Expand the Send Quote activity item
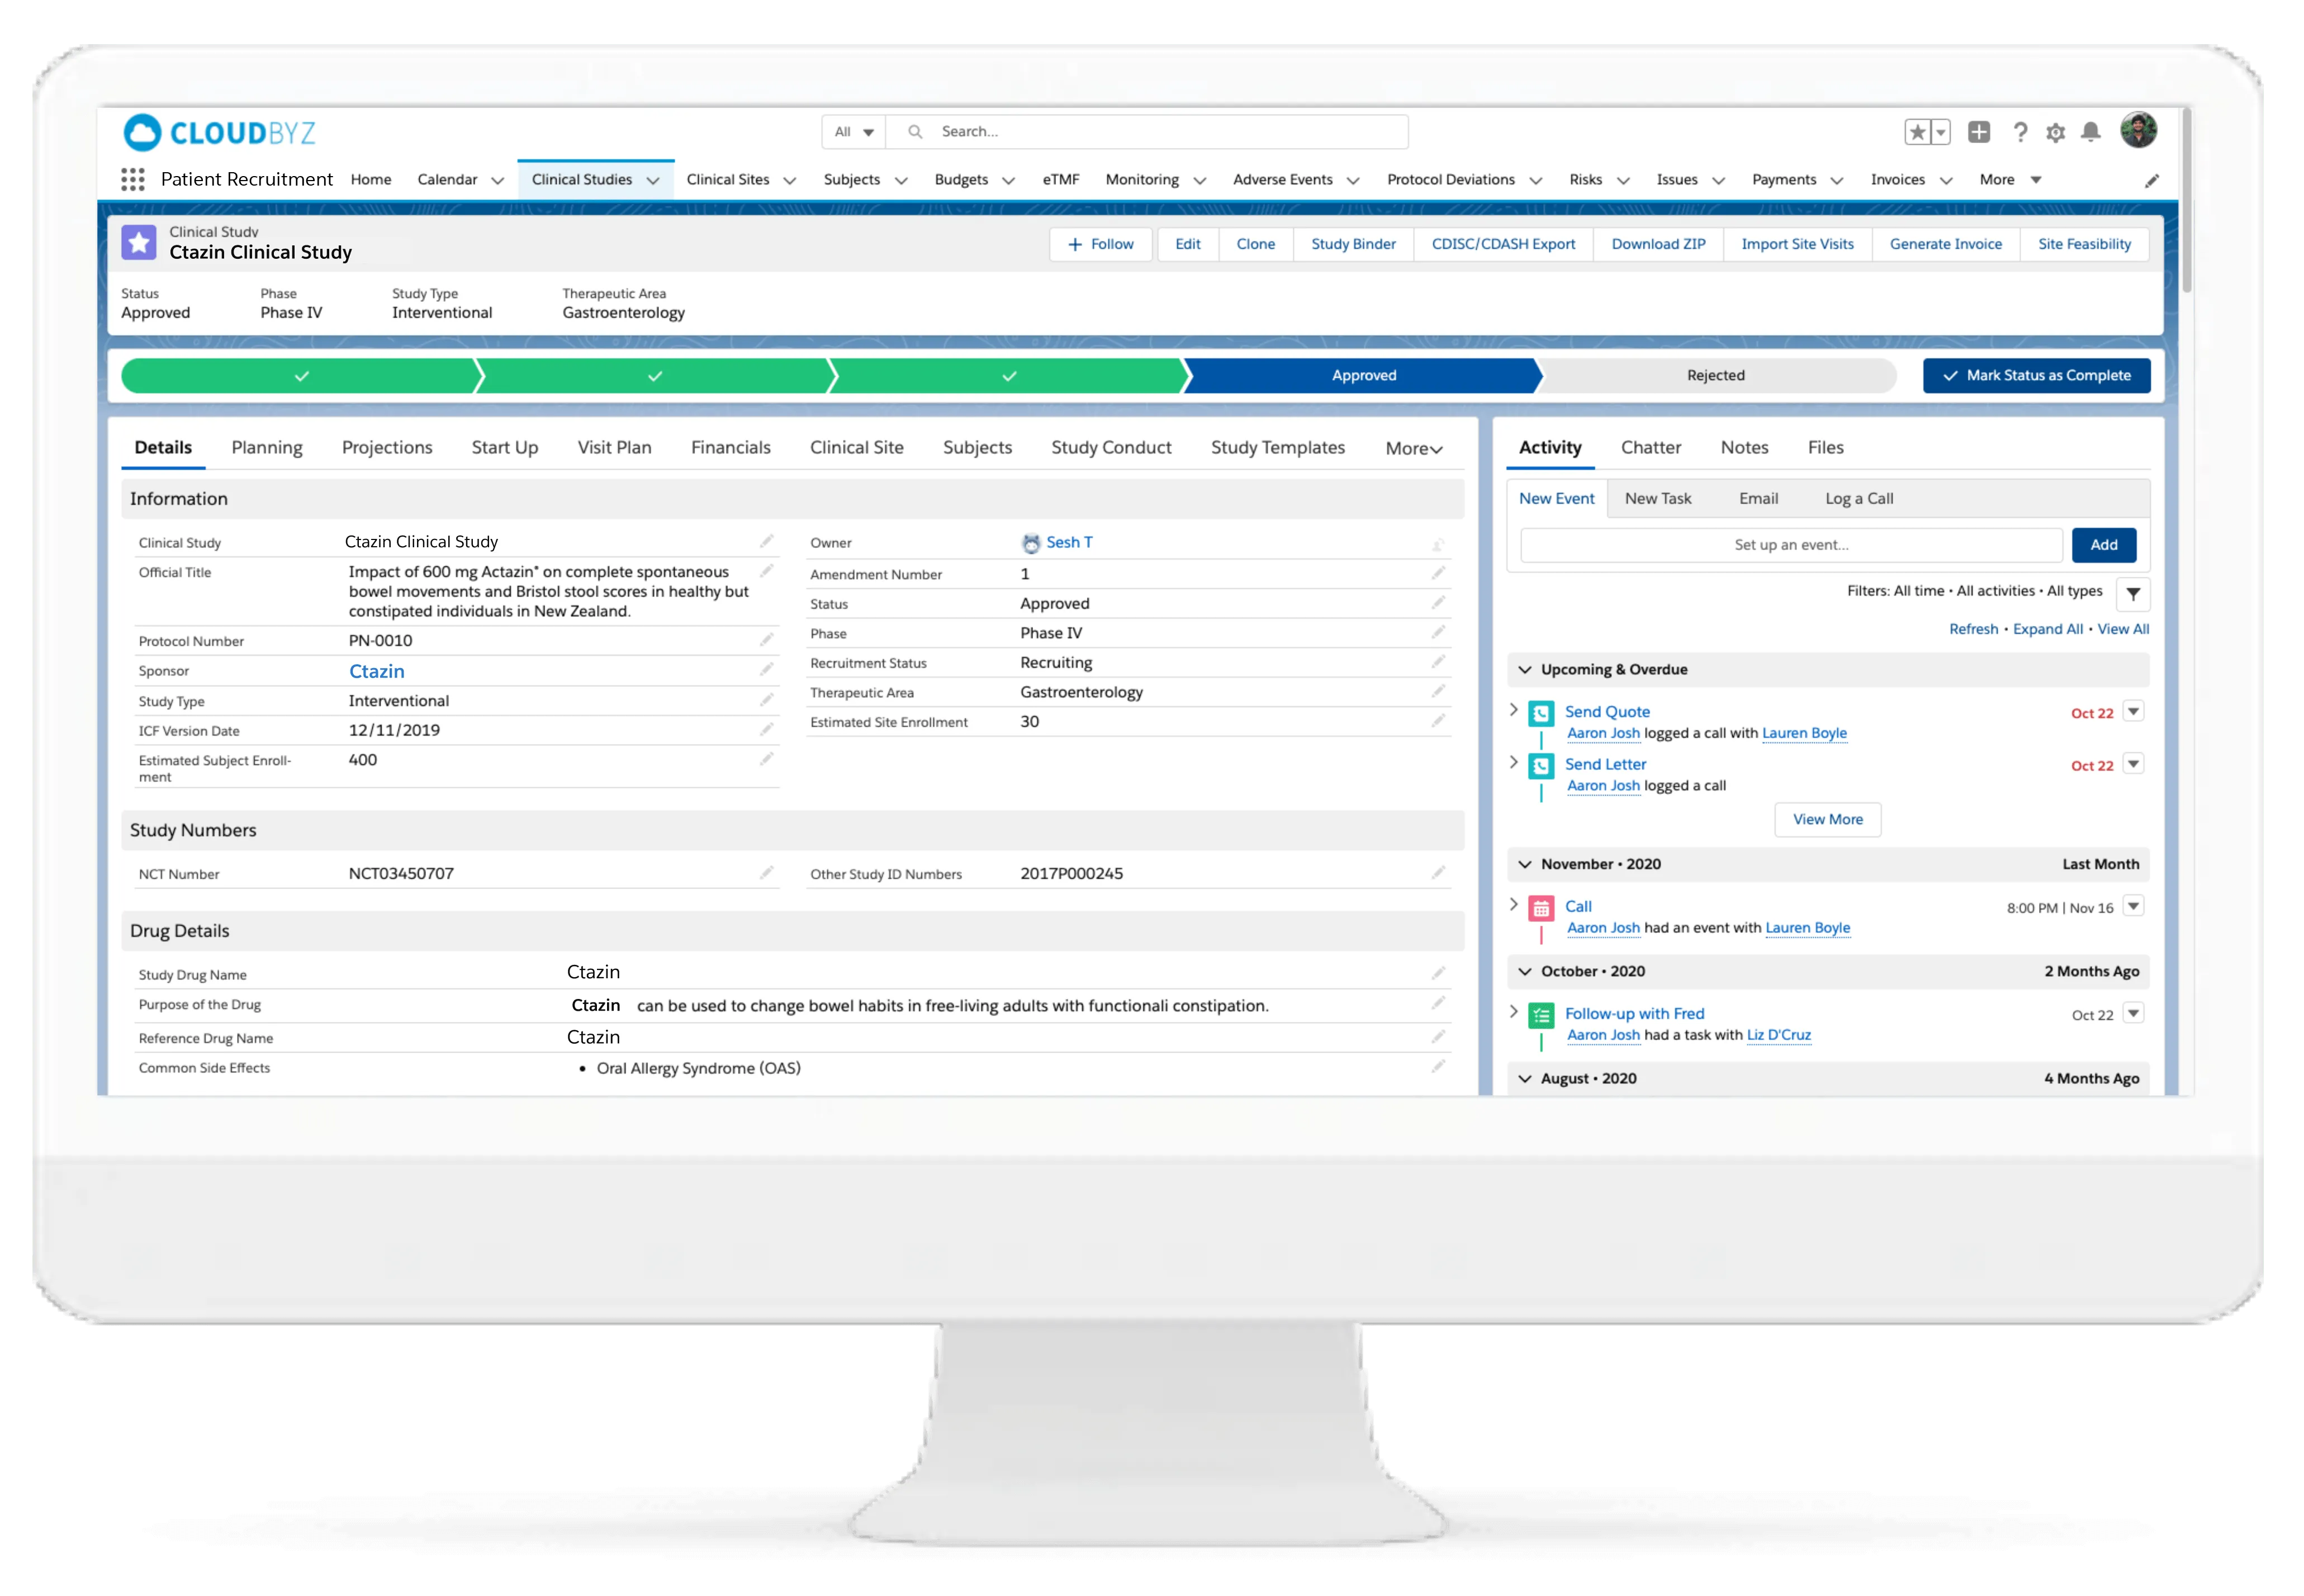This screenshot has height=1596, width=2304. point(1514,710)
